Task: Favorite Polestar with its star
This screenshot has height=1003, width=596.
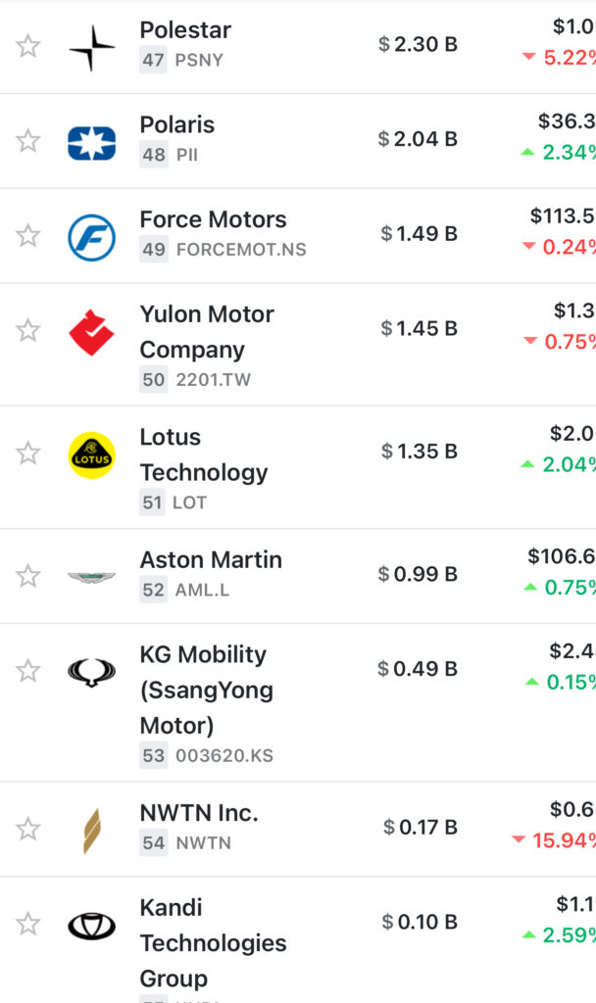Action: click(28, 46)
